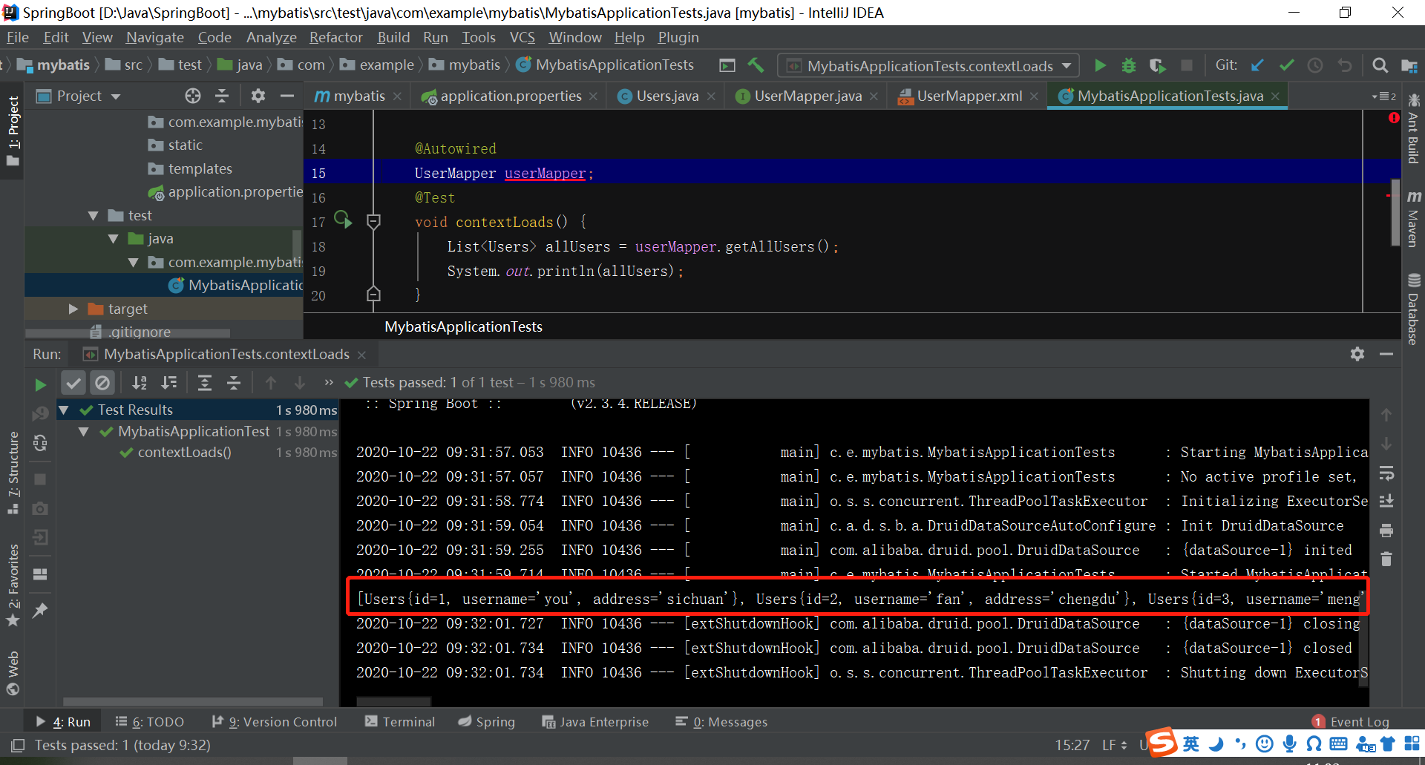Click the Build Project hammer icon
The width and height of the screenshot is (1425, 765).
point(756,65)
